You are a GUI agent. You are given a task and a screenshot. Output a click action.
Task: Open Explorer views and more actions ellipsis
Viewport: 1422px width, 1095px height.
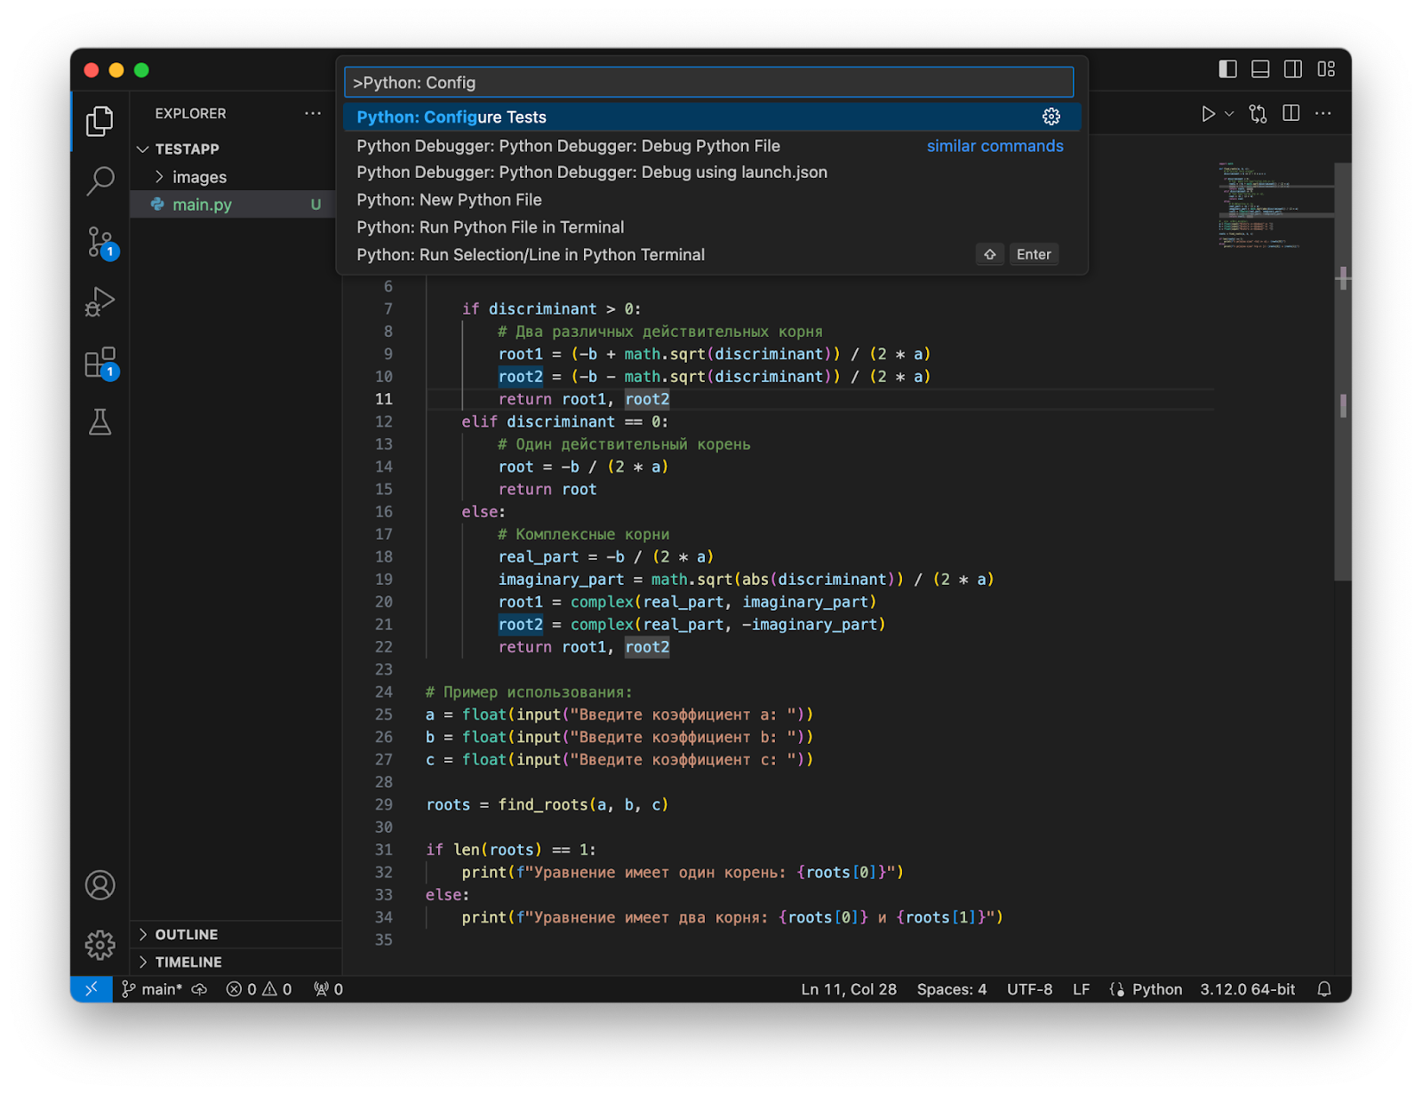[313, 113]
